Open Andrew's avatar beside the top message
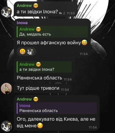The image size is (115, 133). pos(6,12)
